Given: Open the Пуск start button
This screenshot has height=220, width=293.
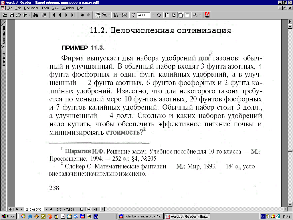Looking at the screenshot, I should [x=8, y=216].
